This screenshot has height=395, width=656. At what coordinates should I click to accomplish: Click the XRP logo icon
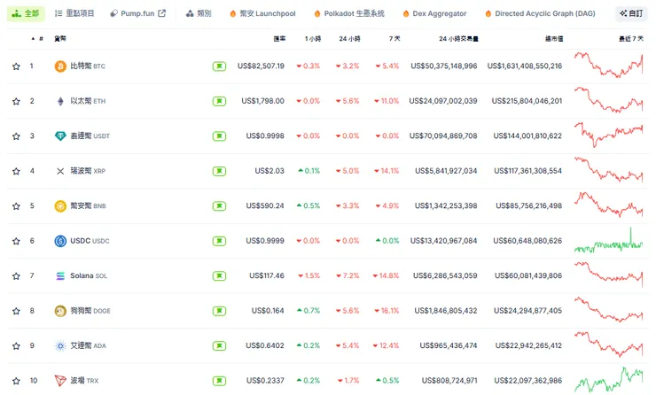60,171
